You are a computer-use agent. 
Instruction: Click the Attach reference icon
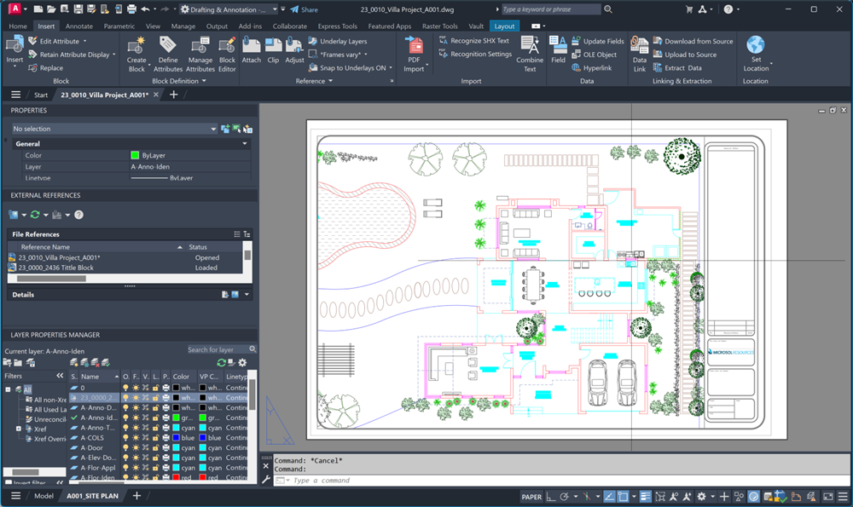click(252, 48)
